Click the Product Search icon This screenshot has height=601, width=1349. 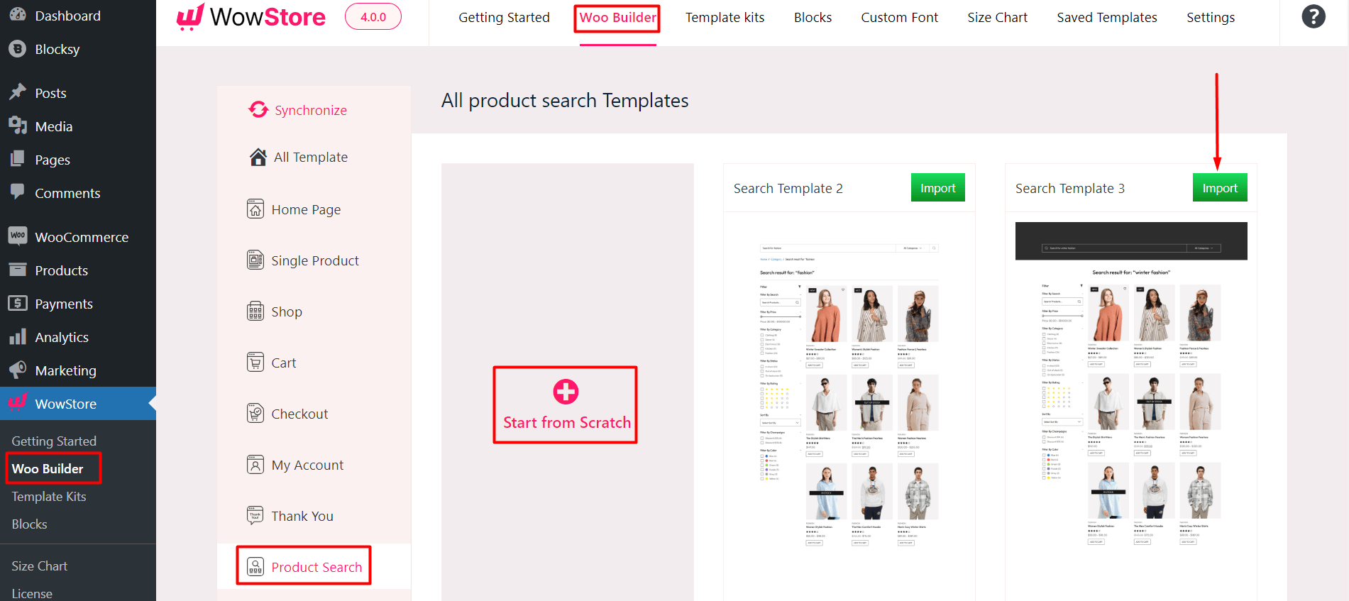[255, 566]
